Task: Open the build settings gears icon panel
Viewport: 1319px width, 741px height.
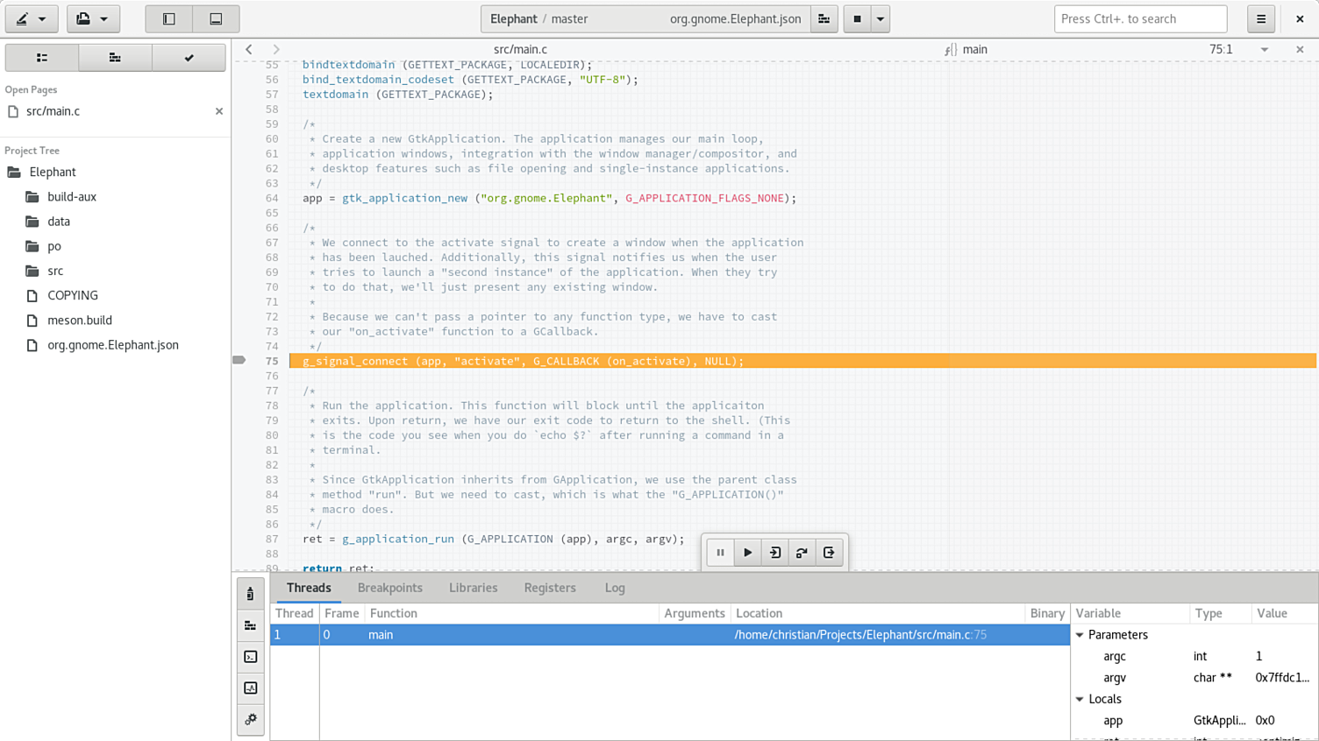Action: tap(251, 719)
